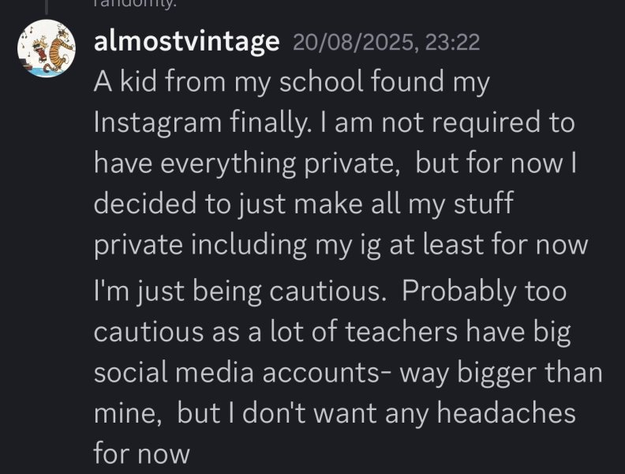Click the word 'headaches' in the message
This screenshot has width=625, height=474.
coord(506,413)
